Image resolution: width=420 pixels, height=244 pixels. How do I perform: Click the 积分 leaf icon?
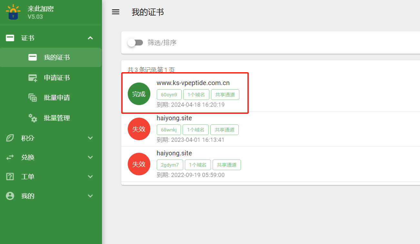[x=10, y=138]
